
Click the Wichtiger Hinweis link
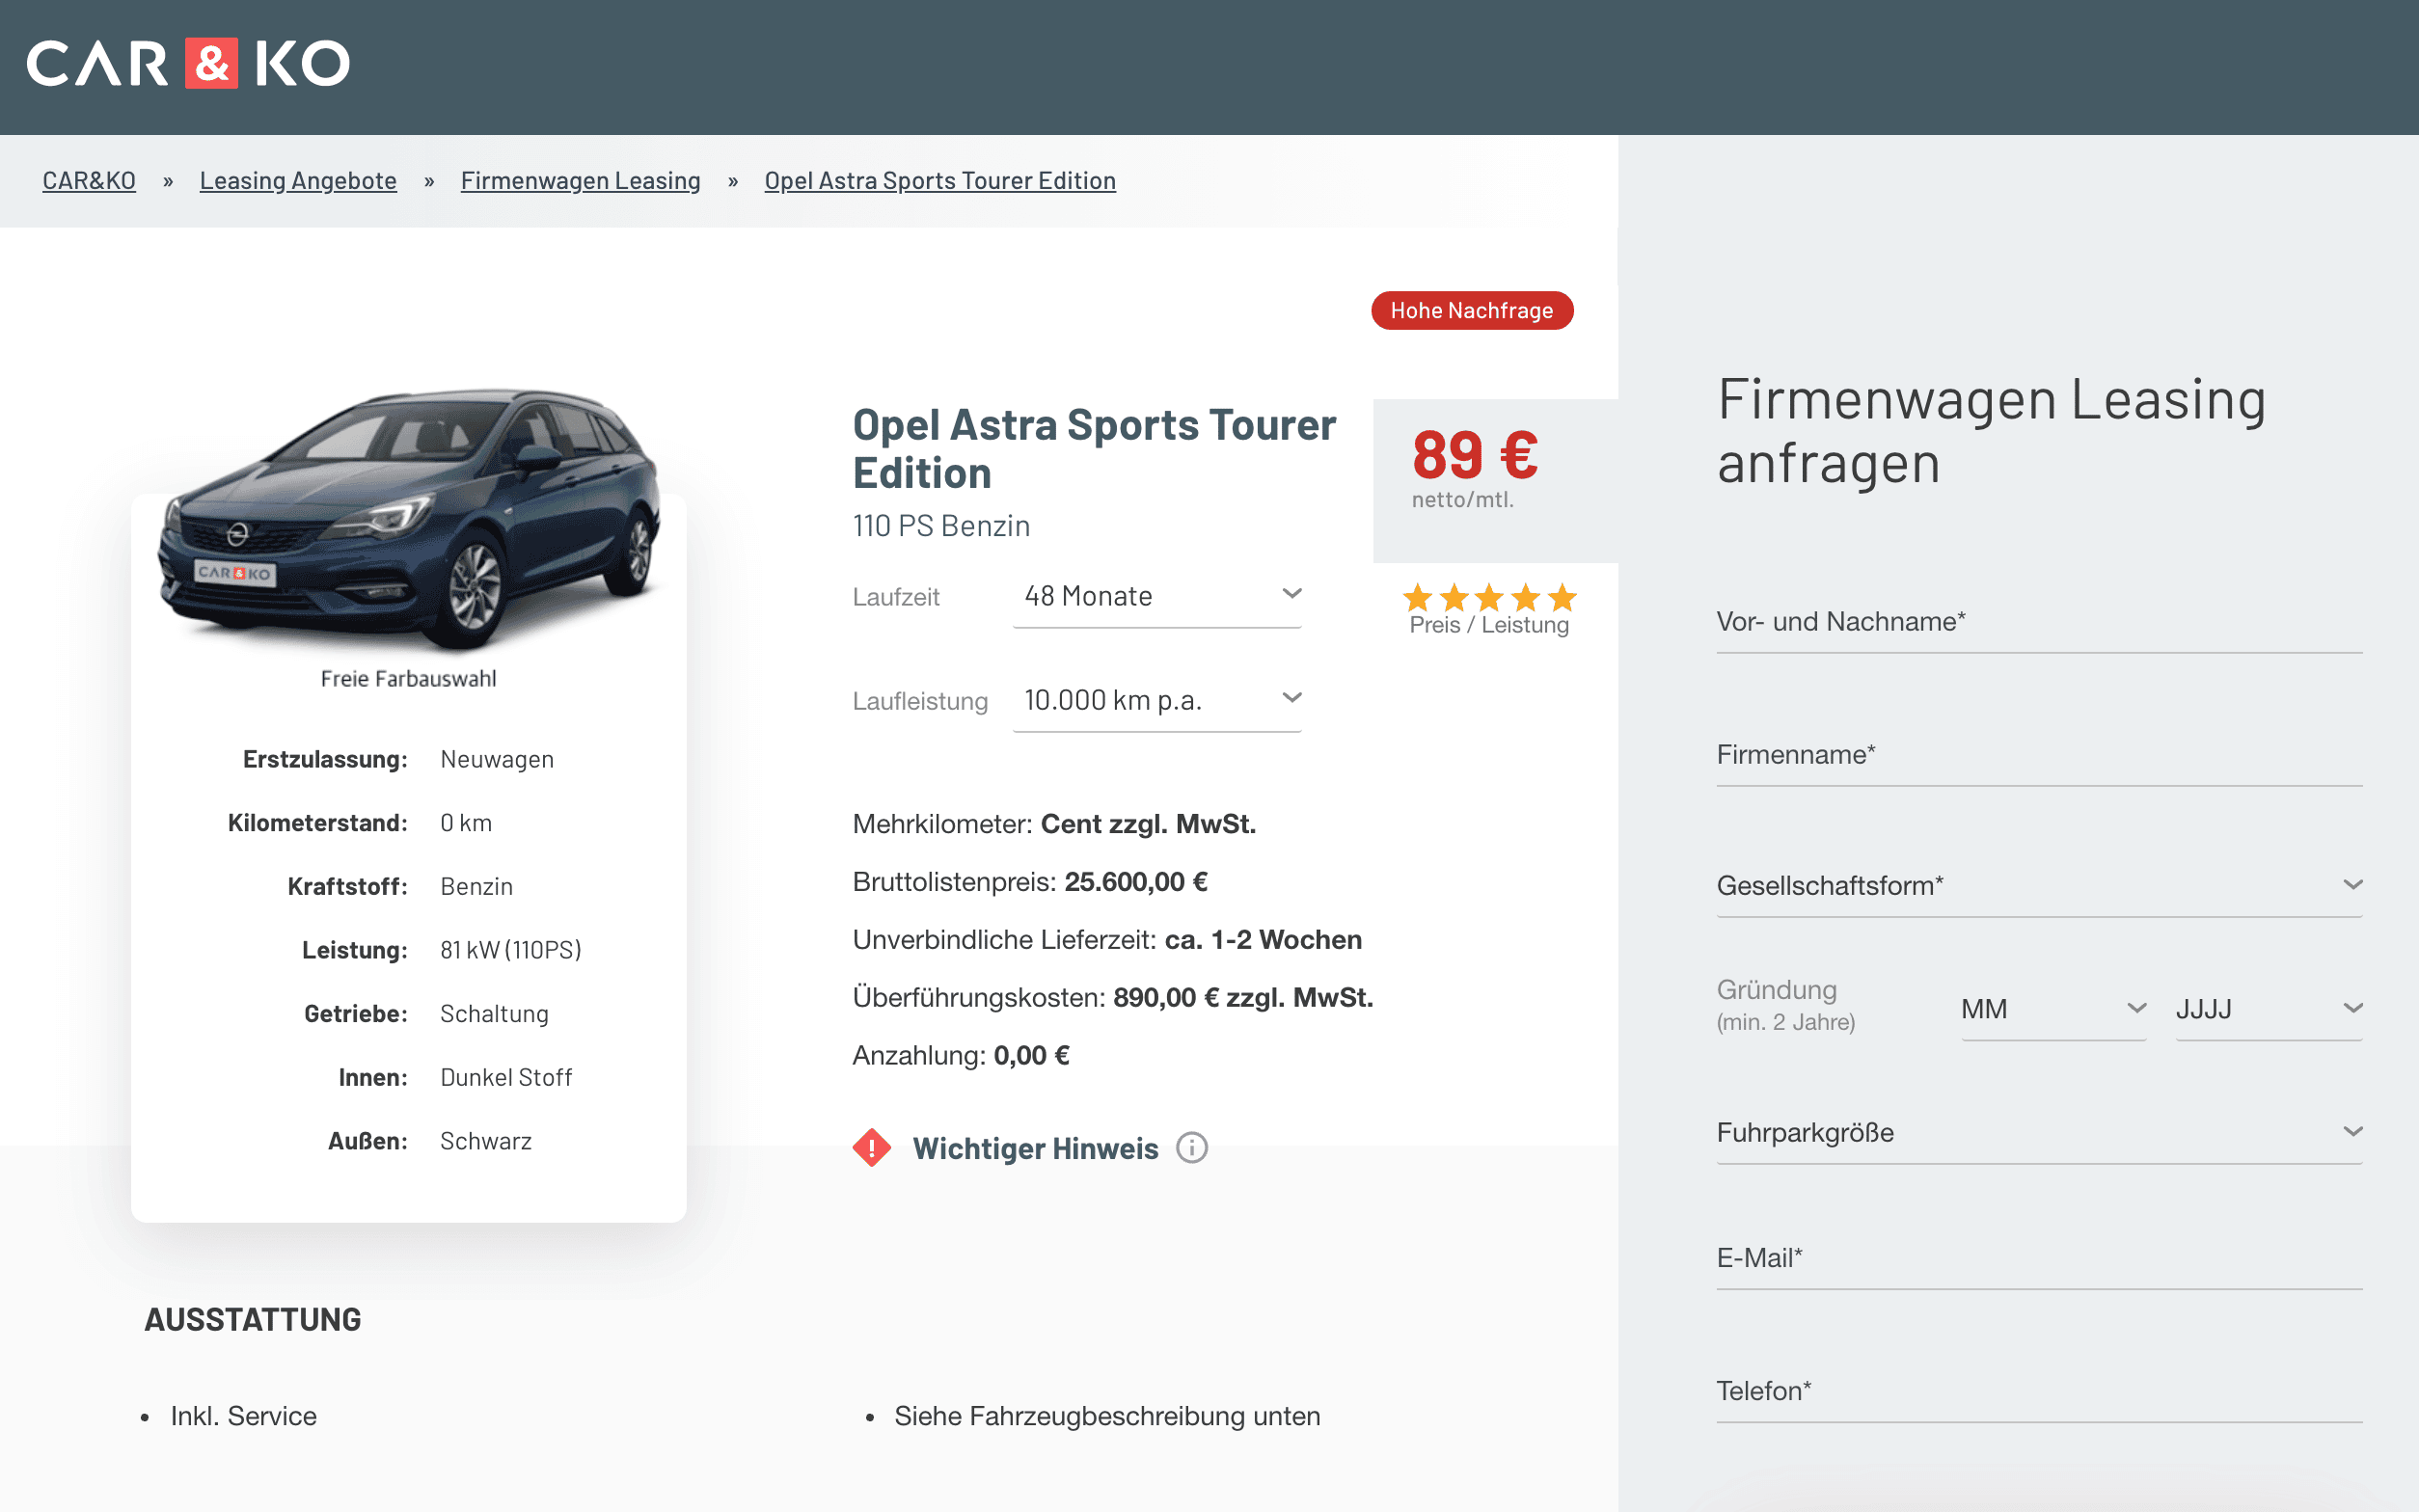1035,1148
